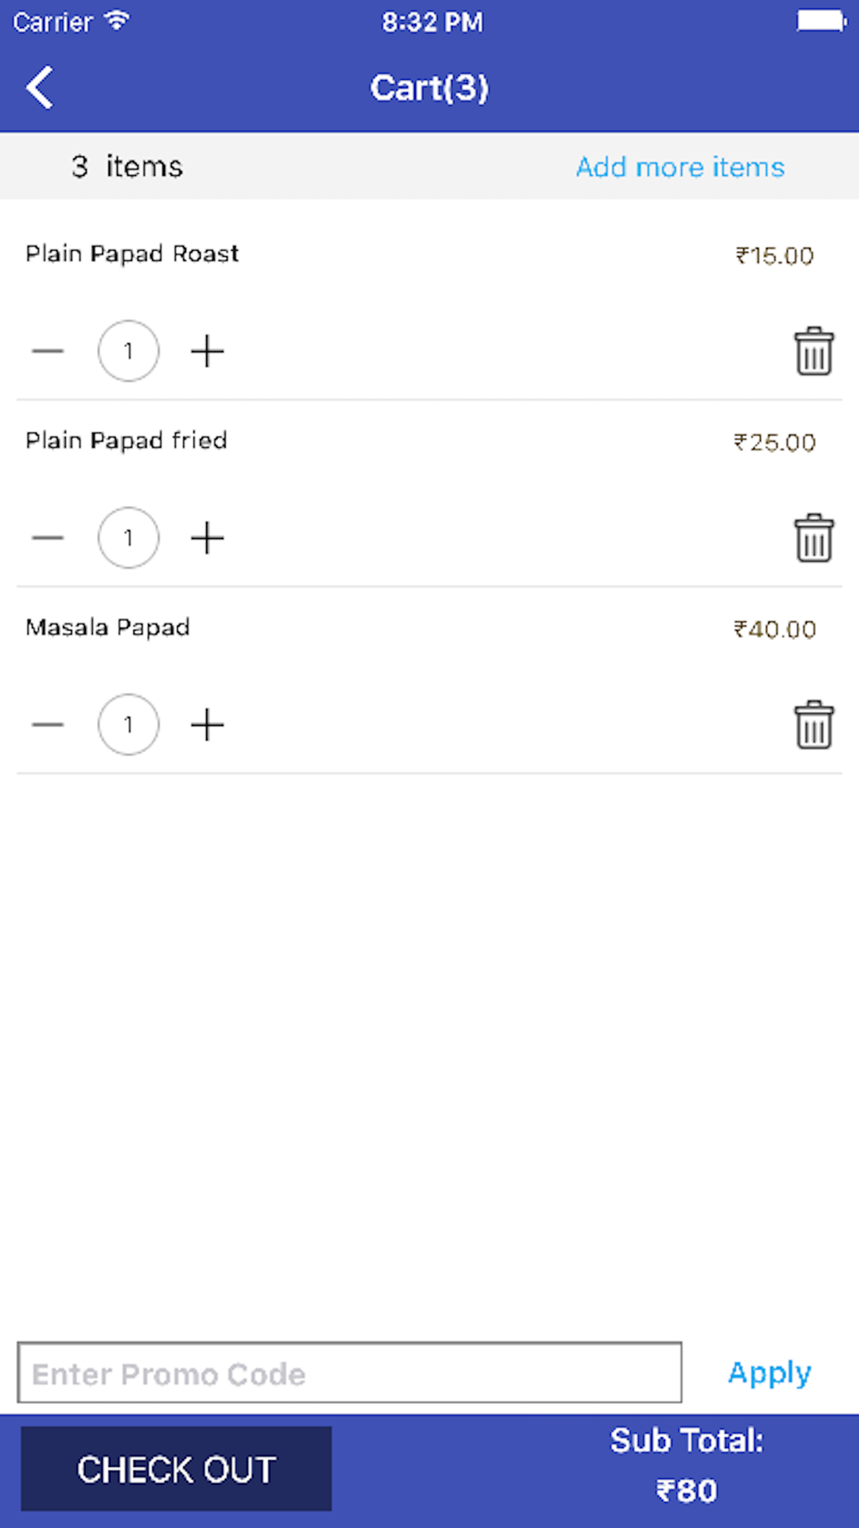Increase Plain Papad Roast quantity
Image resolution: width=859 pixels, height=1528 pixels.
[207, 351]
